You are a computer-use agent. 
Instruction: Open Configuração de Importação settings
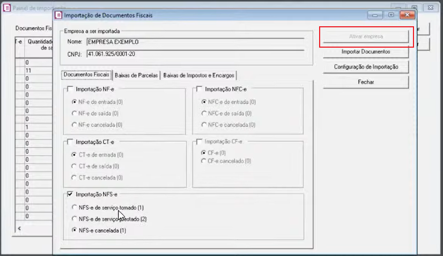pos(365,67)
